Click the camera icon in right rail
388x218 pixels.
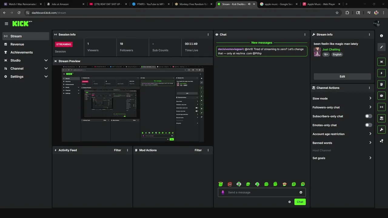381,118
